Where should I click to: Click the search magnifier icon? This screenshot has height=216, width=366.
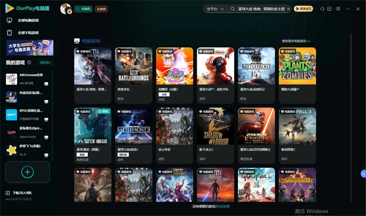(x=233, y=9)
